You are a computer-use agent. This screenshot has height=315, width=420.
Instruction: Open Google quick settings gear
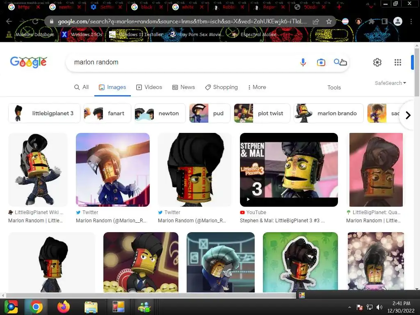377,62
